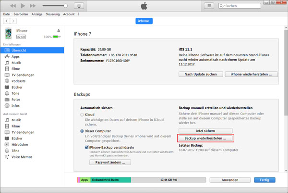
Task: Open the Anzeige menu
Action: (x=37, y=14)
